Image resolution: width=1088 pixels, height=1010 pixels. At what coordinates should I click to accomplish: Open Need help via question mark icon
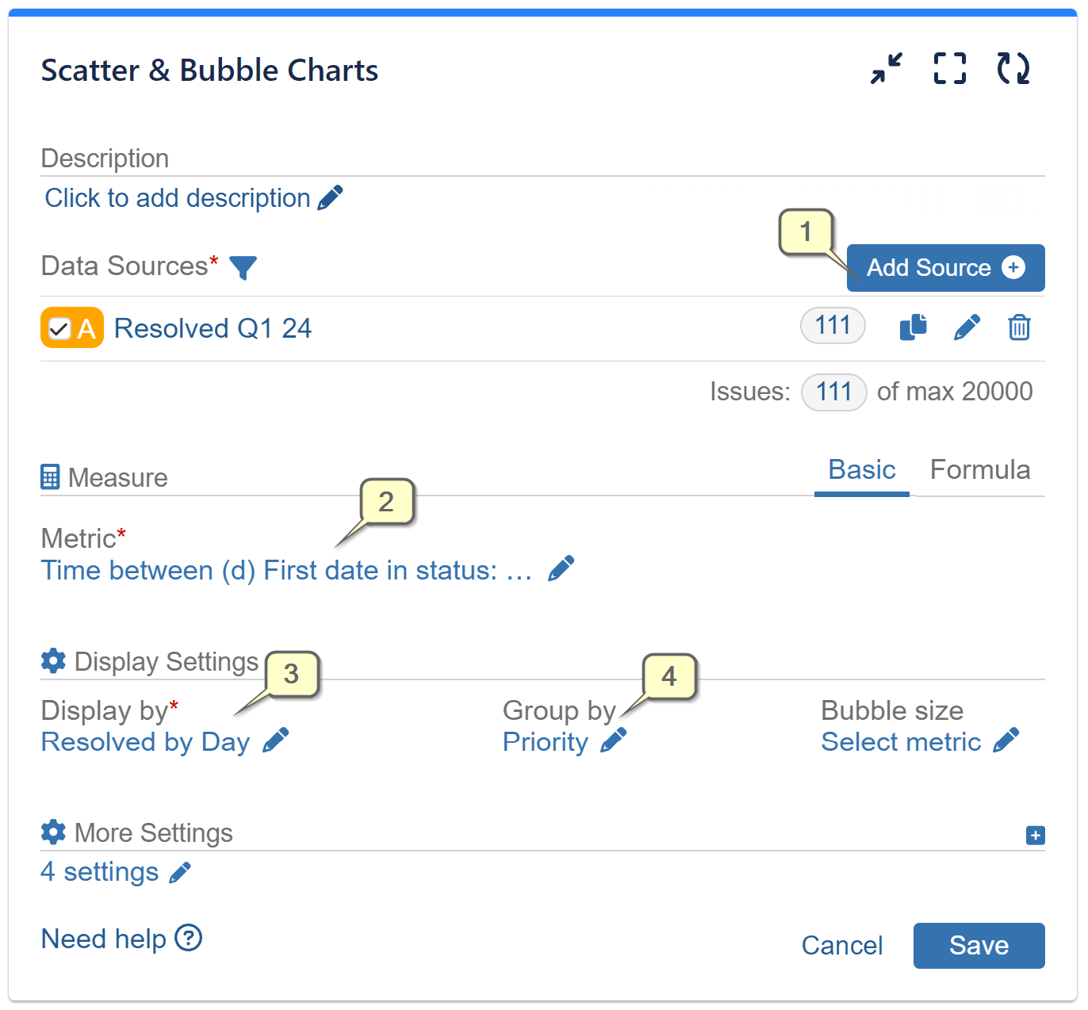[189, 939]
